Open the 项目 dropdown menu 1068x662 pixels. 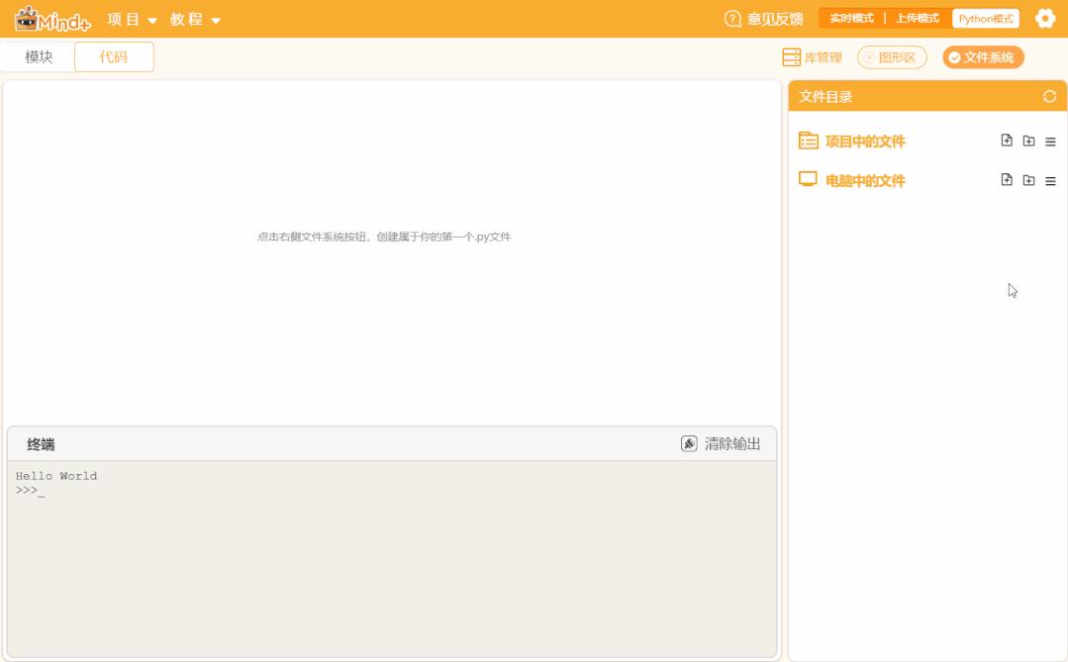[x=127, y=17]
